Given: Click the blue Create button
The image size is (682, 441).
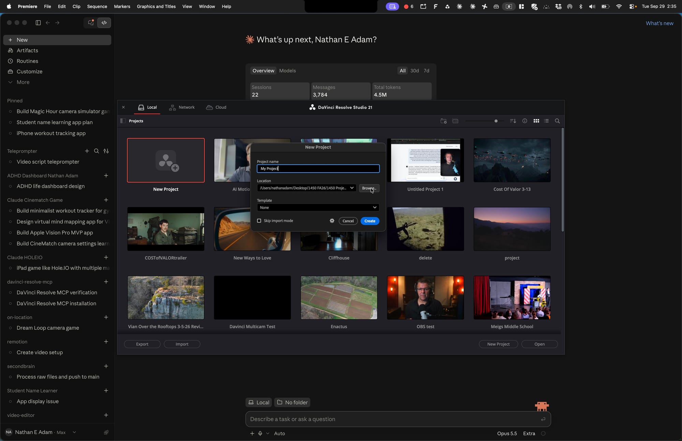Looking at the screenshot, I should pos(370,221).
